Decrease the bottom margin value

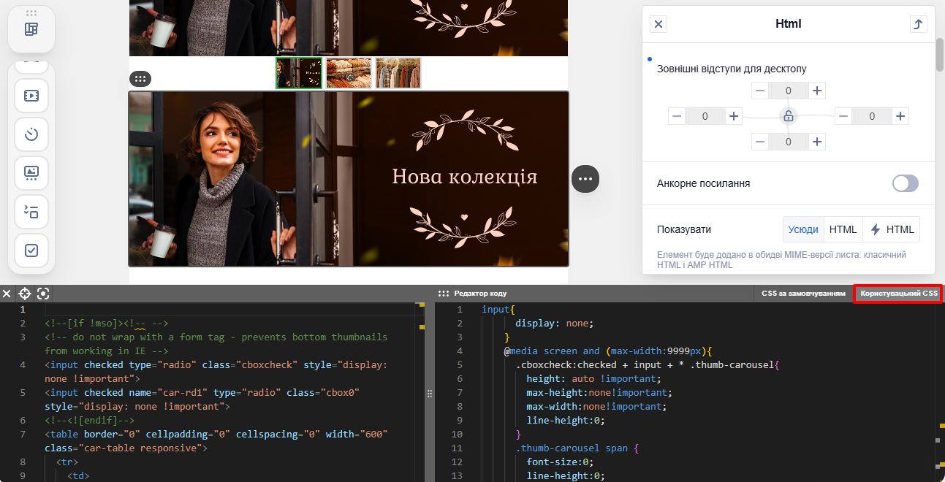(760, 142)
